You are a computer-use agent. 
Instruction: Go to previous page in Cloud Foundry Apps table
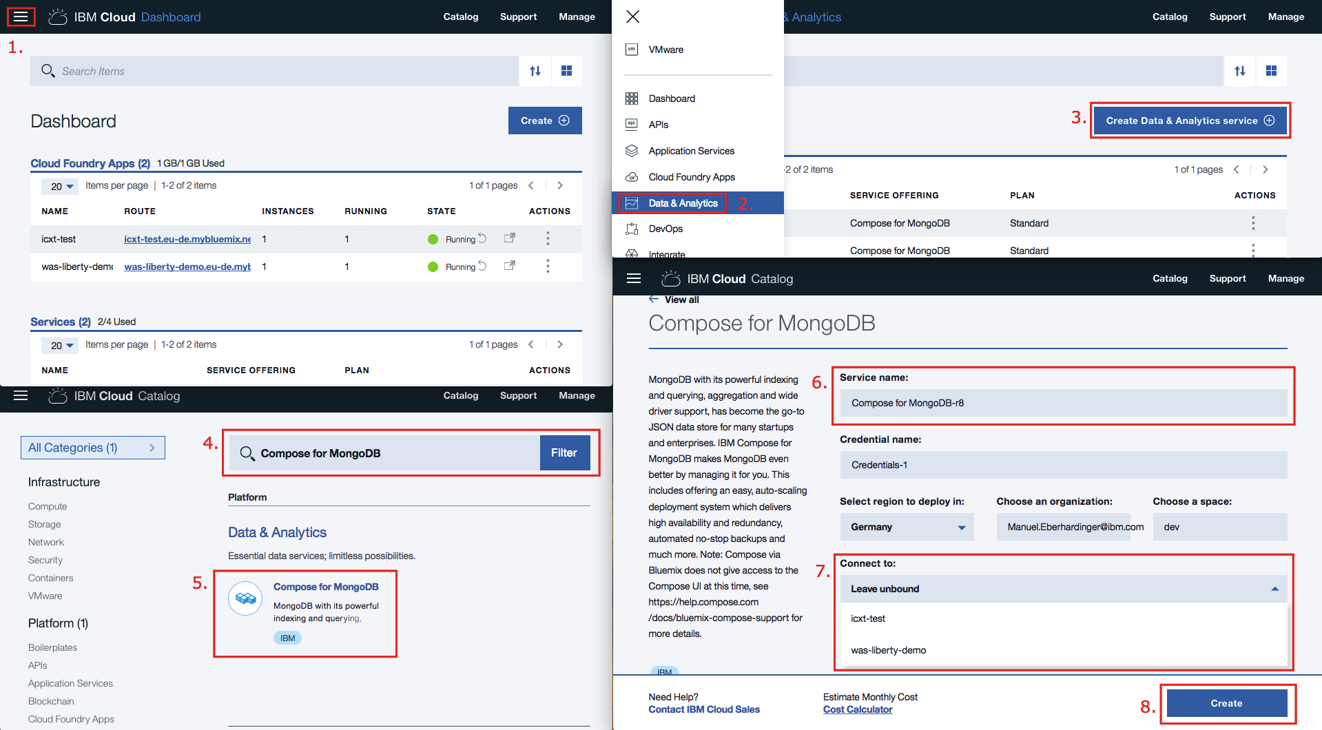point(531,185)
